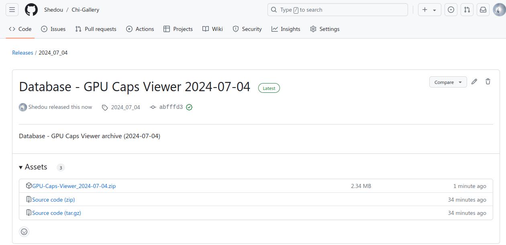Click the verified commit check badge
Image resolution: width=506 pixels, height=245 pixels.
tap(189, 107)
